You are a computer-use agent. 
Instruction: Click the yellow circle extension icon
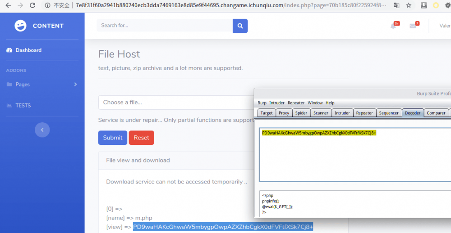[x=436, y=5]
